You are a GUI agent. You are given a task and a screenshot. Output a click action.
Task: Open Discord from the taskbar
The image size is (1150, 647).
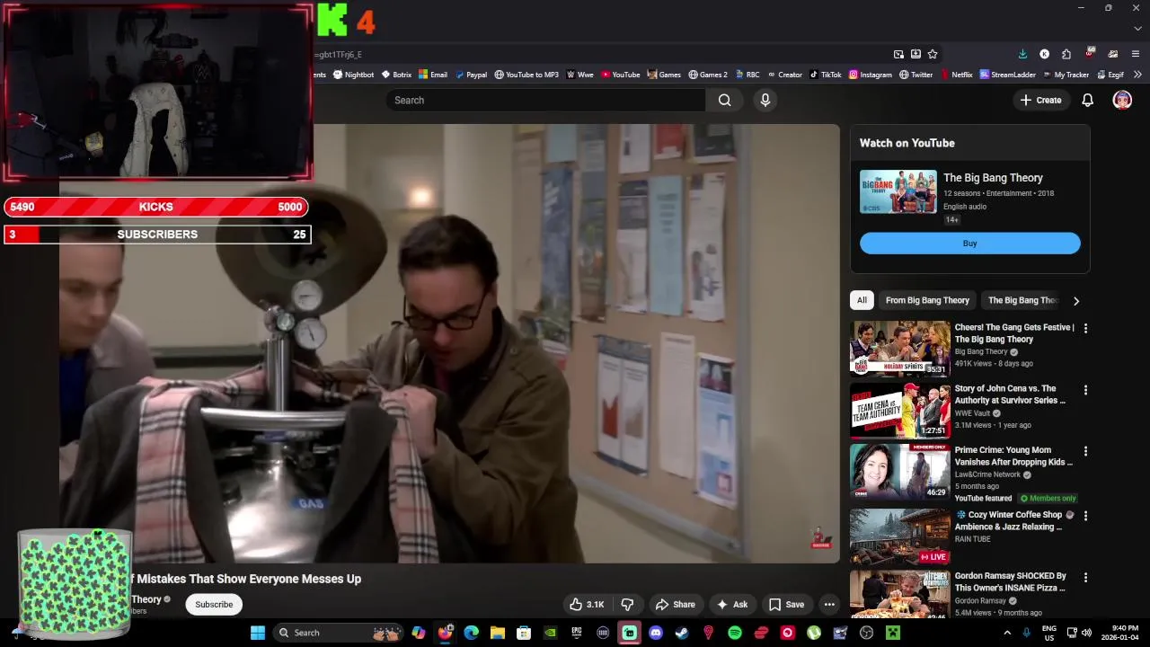click(x=656, y=633)
